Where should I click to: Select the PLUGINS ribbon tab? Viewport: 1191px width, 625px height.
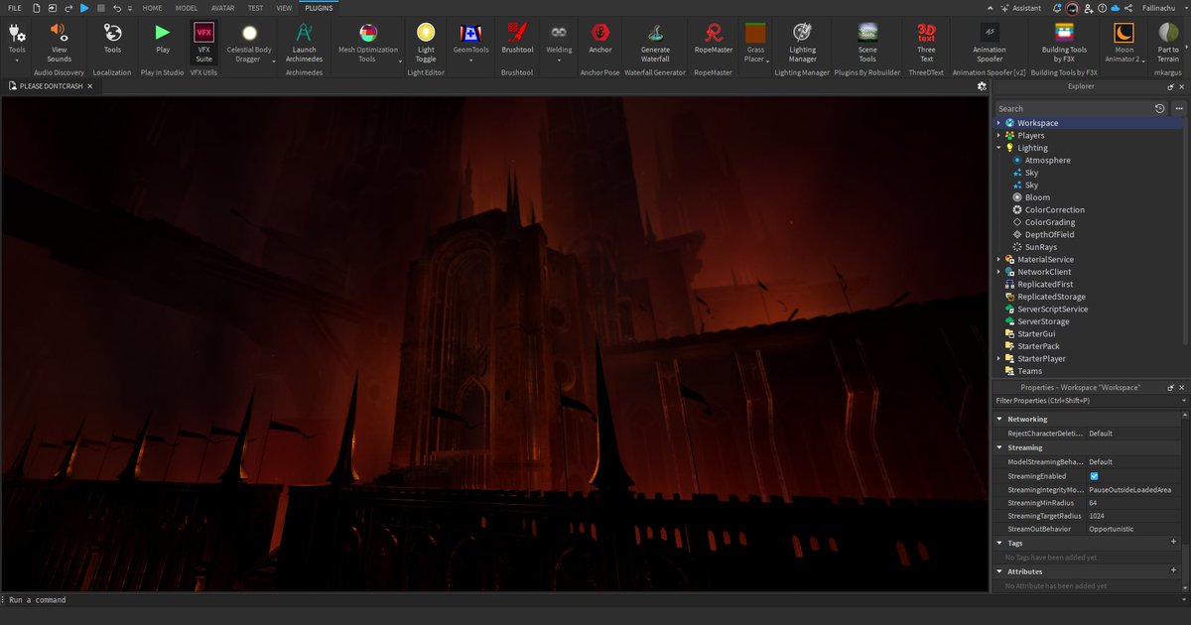click(x=320, y=7)
